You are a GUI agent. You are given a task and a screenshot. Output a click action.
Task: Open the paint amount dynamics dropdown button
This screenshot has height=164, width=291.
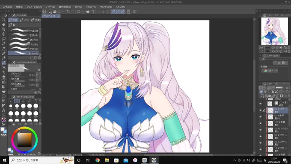click(37, 80)
